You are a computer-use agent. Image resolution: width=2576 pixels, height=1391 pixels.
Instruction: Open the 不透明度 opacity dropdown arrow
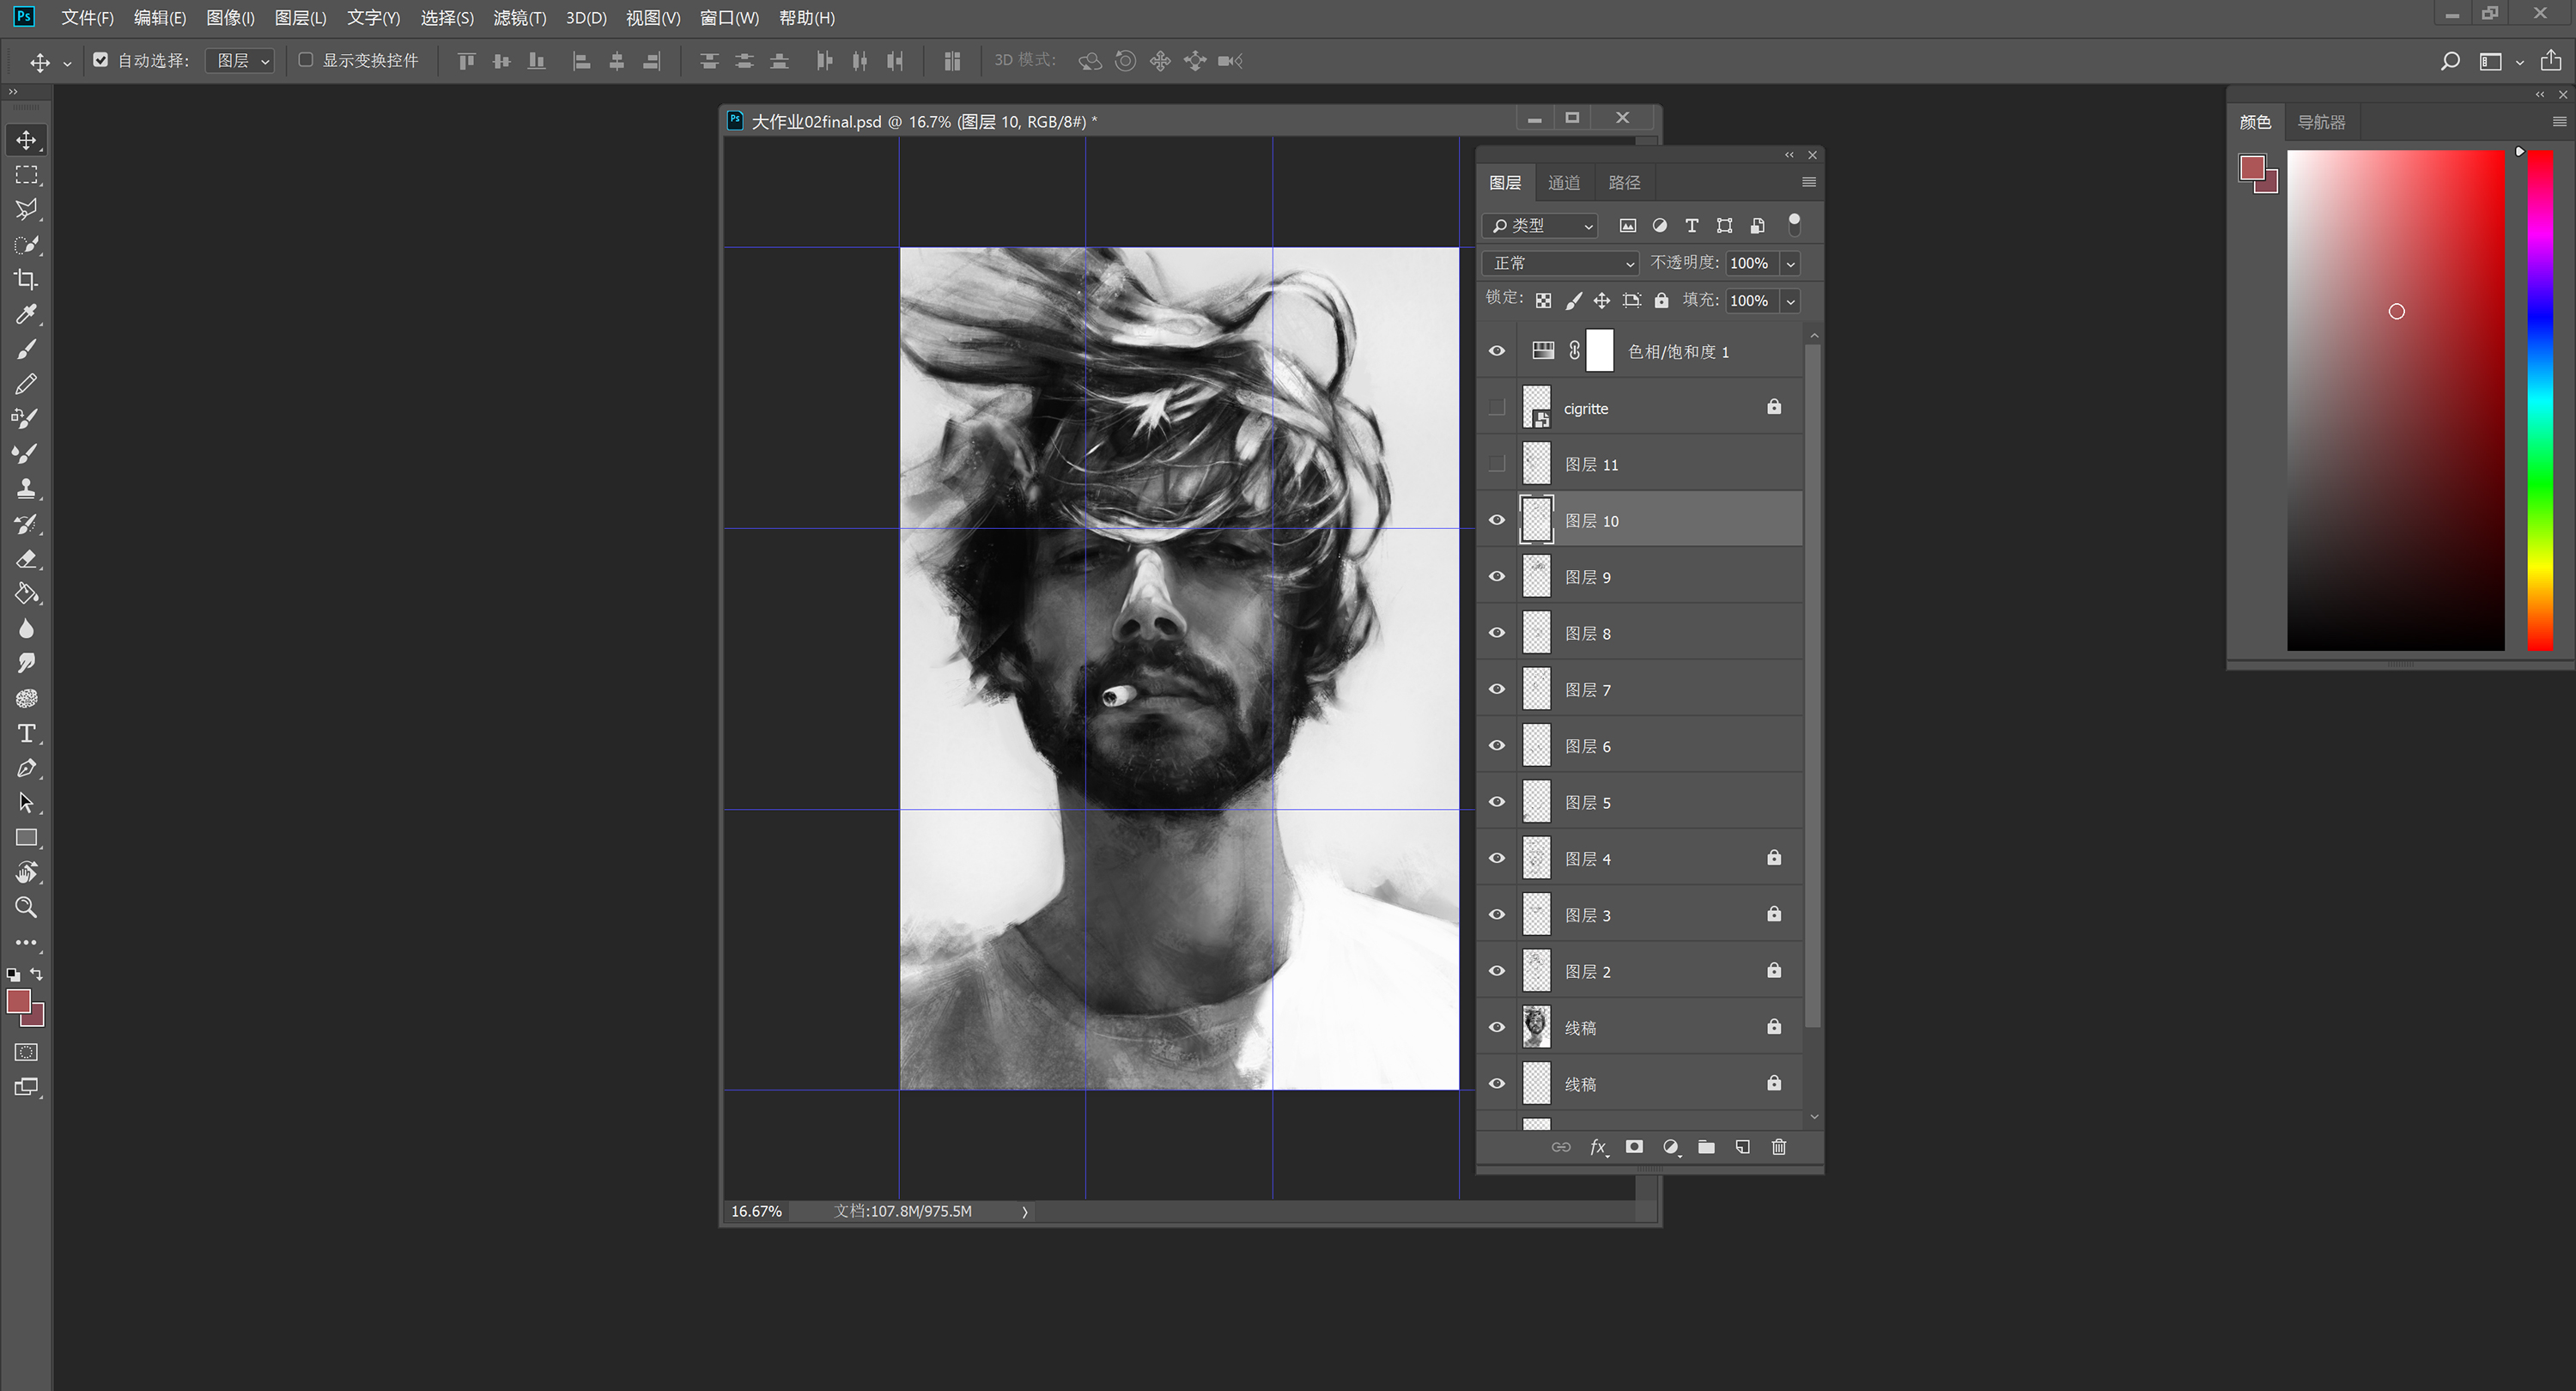1790,263
